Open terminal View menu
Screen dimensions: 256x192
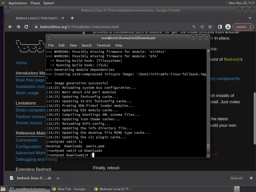pyautogui.click(x=73, y=45)
